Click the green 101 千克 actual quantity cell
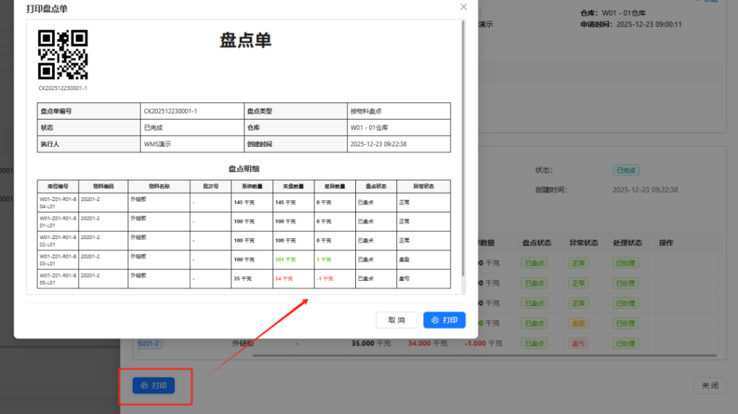Image resolution: width=738 pixels, height=414 pixels. (x=285, y=259)
